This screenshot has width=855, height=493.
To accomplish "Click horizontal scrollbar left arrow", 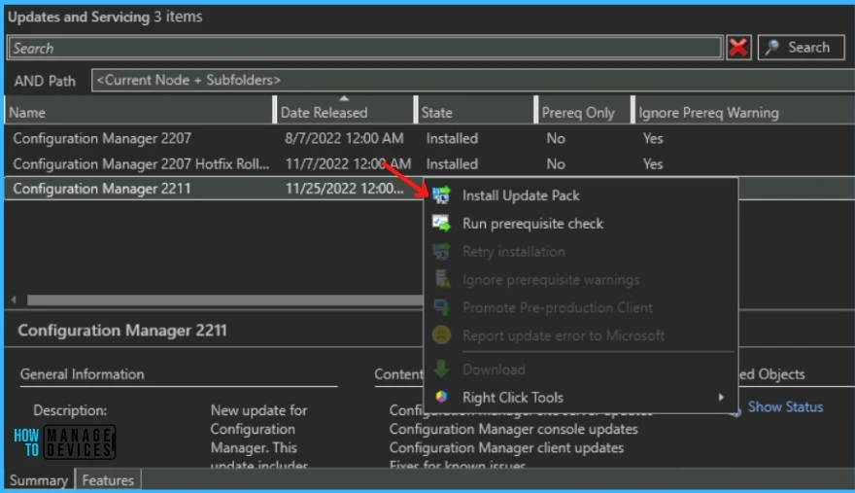I will [14, 299].
